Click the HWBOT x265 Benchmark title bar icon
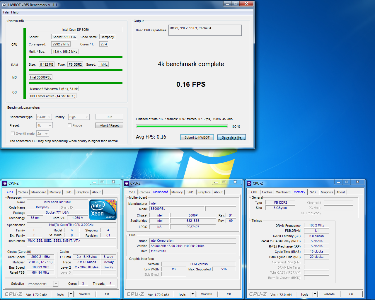Screen dimensions: 375x300 pos(4,5)
